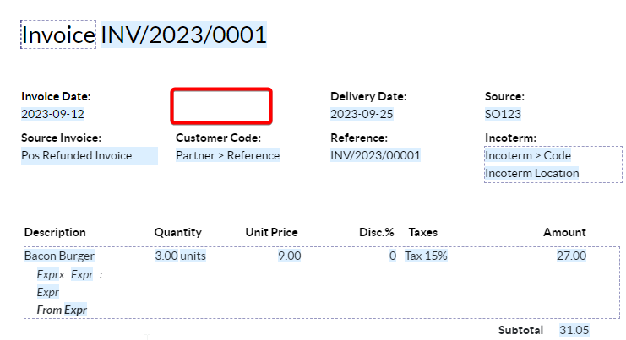
Task: Select the "Incoterm > Code" field
Action: coord(528,155)
